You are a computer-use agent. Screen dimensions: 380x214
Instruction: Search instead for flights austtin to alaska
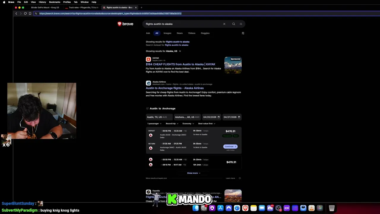tap(177, 45)
